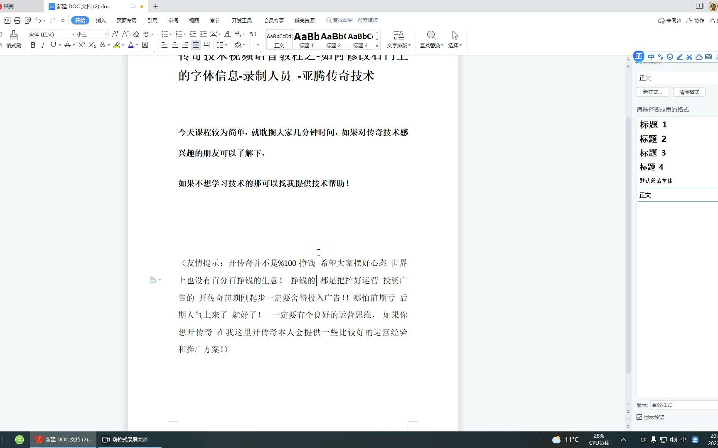Click the print document icon
The width and height of the screenshot is (718, 448).
coord(17,20)
